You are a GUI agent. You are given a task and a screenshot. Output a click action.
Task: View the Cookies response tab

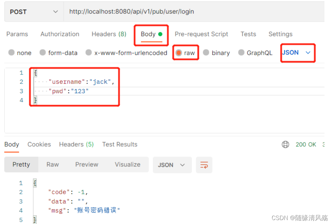[x=39, y=144]
